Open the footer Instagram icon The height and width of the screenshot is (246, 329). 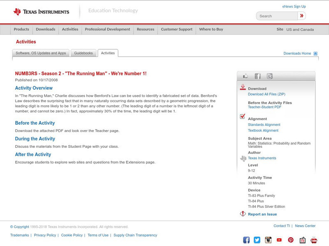[x=268, y=240]
